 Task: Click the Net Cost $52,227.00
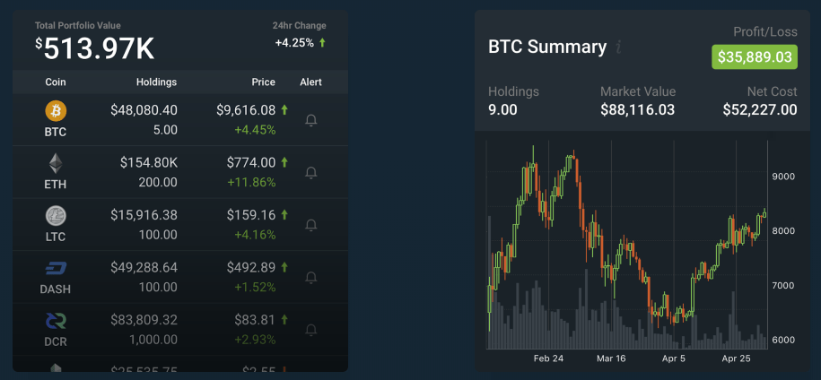click(x=760, y=109)
